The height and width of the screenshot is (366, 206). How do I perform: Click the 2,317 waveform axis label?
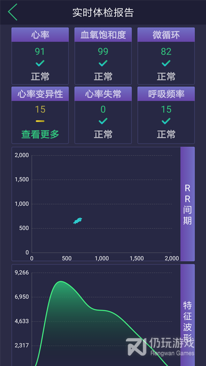click(22, 345)
